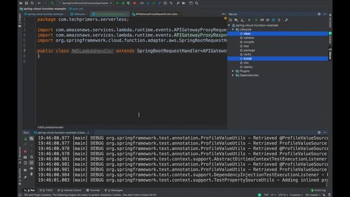
Task: Open the Version Control tool window
Action: tap(69, 190)
